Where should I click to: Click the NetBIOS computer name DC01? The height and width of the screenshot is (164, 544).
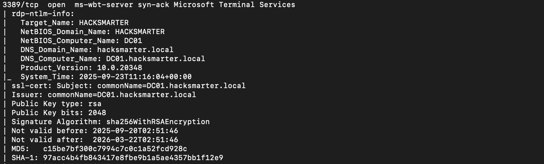133,41
